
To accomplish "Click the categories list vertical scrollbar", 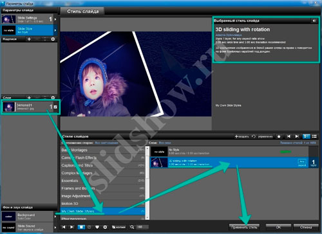I will point(147,183).
